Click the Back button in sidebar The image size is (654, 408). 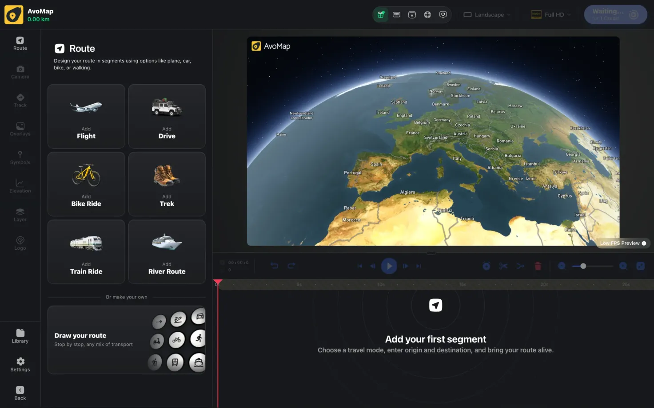[20, 393]
